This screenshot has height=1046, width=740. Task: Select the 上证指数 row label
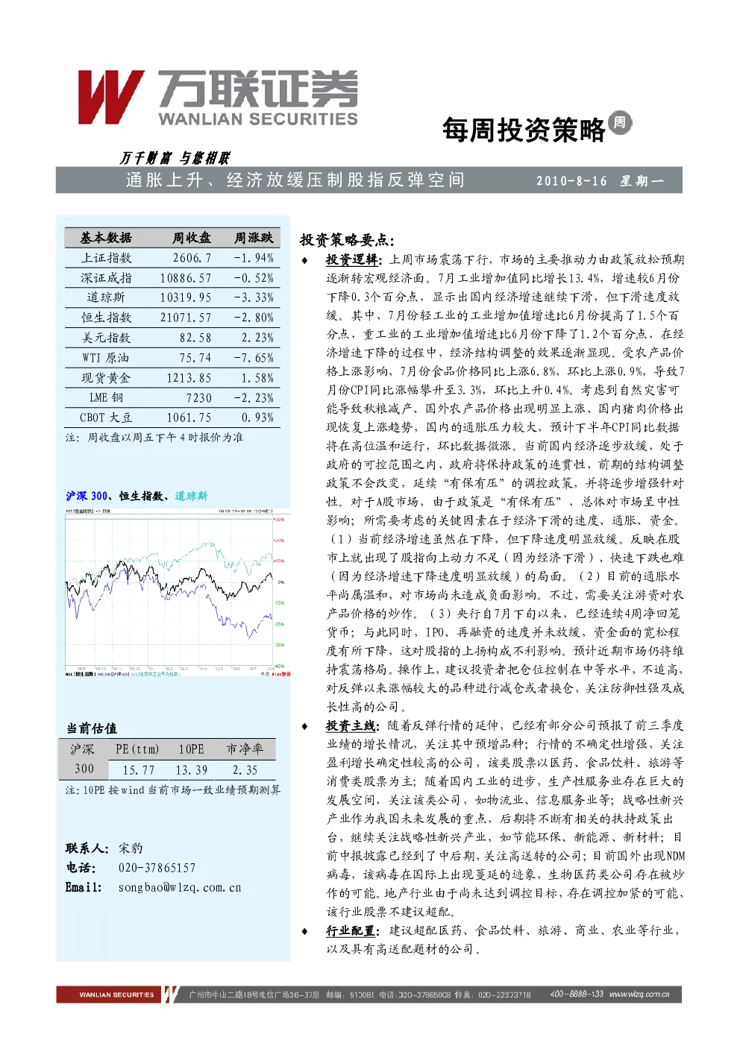point(106,258)
